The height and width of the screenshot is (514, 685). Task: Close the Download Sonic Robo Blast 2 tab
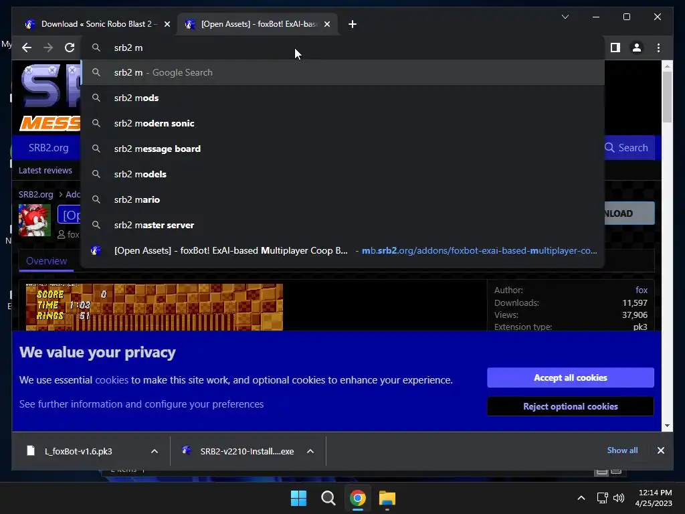167,24
